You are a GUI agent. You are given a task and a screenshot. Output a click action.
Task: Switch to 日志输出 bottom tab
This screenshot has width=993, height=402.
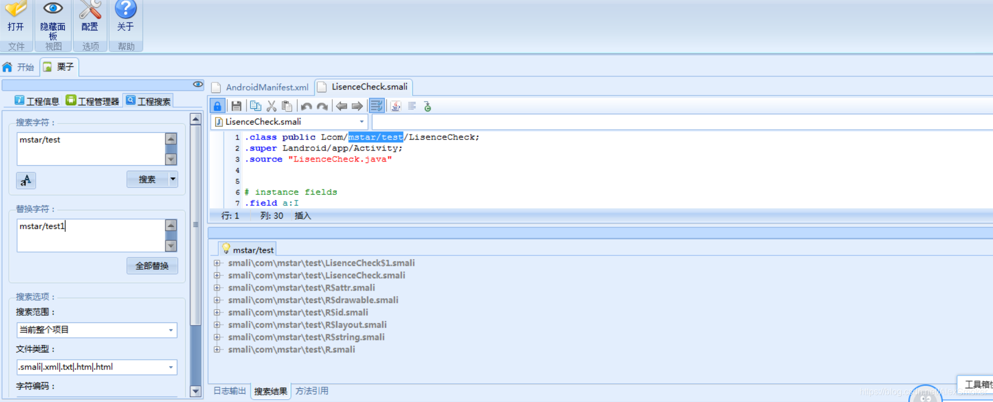click(x=230, y=391)
